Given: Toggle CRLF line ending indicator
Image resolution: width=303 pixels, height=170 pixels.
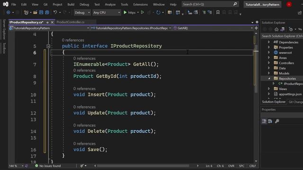Looking at the screenshot, I should [252, 166].
